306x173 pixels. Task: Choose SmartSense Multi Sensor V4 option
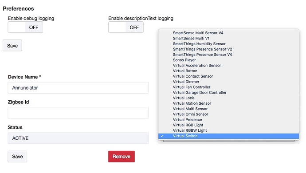tap(228, 33)
